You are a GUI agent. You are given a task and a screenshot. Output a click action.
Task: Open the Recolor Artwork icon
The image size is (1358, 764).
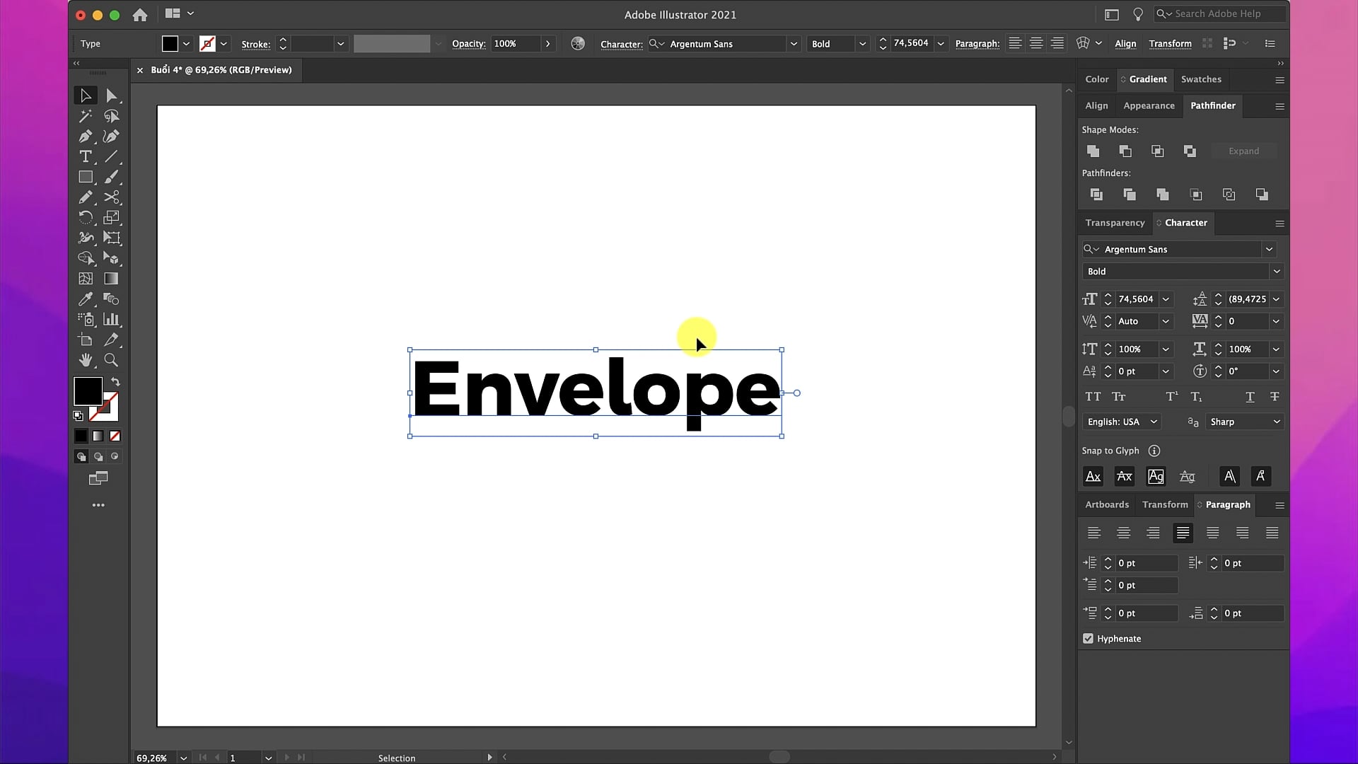pos(578,43)
